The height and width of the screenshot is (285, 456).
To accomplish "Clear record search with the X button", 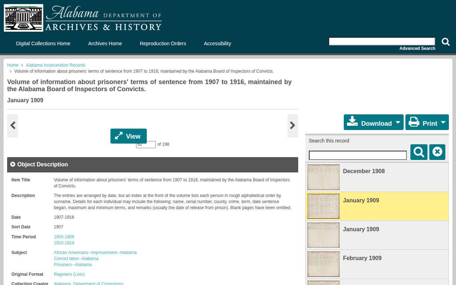I will tap(437, 152).
